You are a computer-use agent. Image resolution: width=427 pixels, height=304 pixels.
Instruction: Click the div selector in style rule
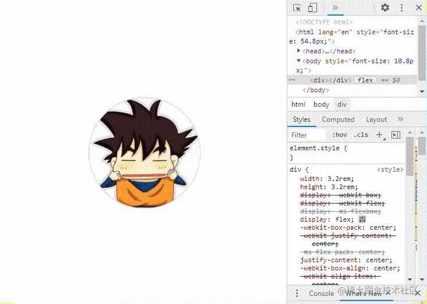[295, 170]
